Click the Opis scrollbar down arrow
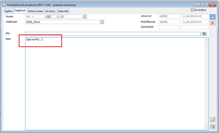The image size is (219, 133). click(206, 128)
